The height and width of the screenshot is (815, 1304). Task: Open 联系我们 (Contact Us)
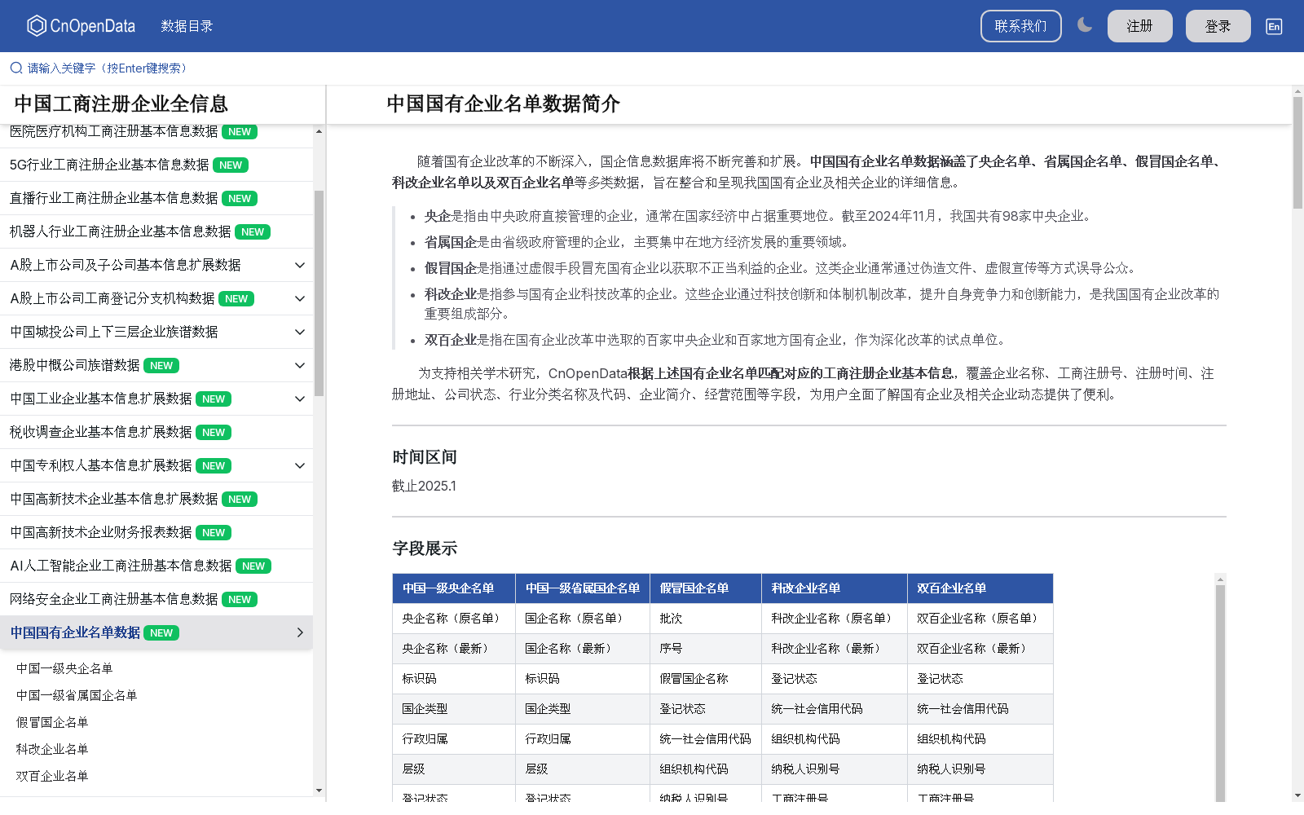pyautogui.click(x=1020, y=25)
